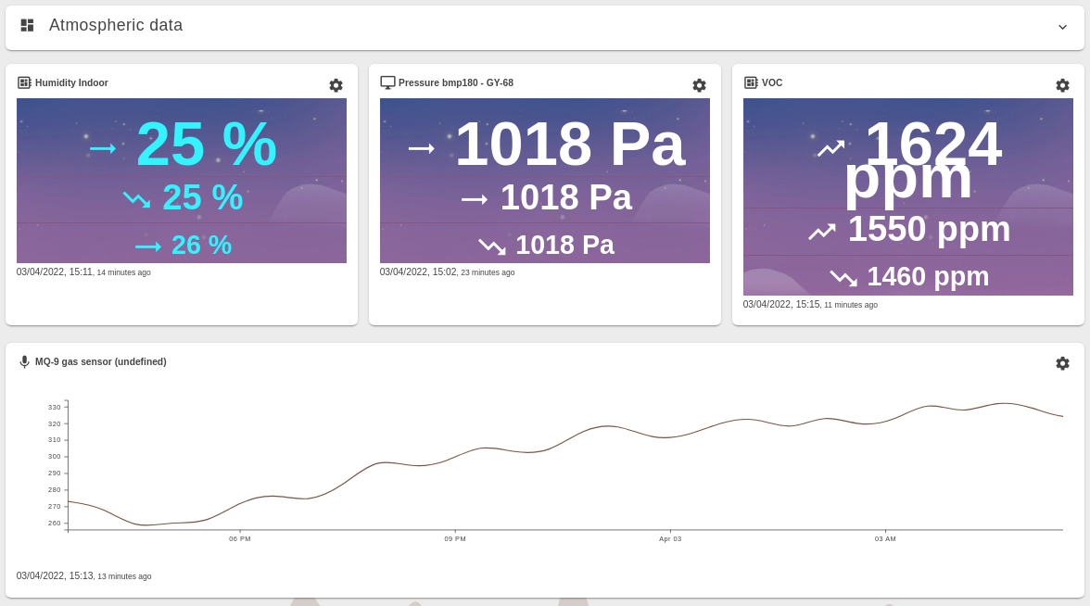Click the Atmospheric data heading
Screen dimensions: 1090x606
115,25
